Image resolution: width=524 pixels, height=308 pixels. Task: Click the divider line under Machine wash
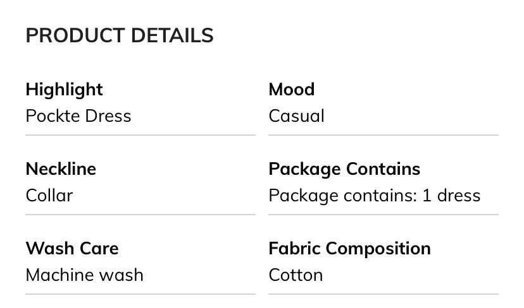click(x=140, y=294)
